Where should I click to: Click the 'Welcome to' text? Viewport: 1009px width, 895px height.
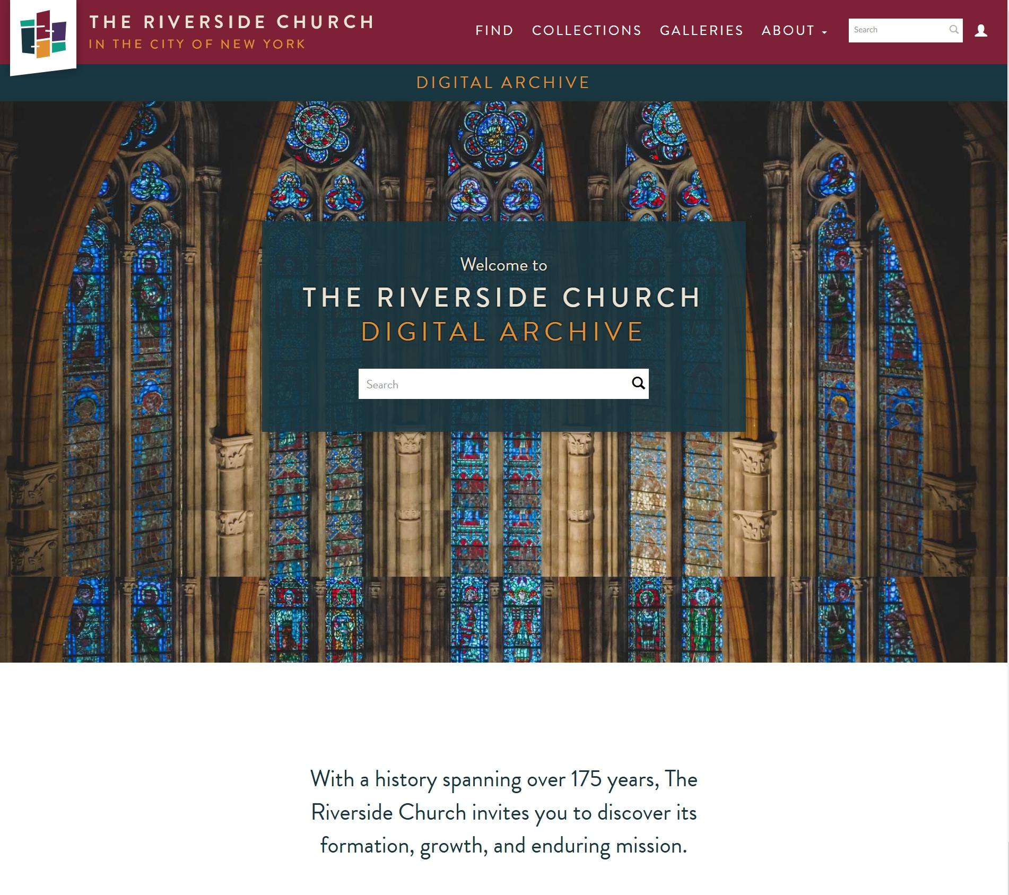coord(503,265)
